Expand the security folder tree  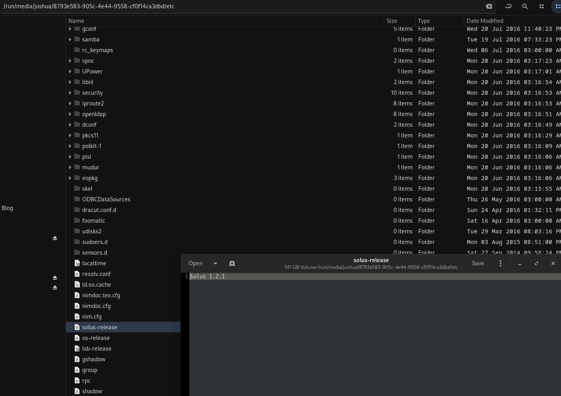click(70, 93)
